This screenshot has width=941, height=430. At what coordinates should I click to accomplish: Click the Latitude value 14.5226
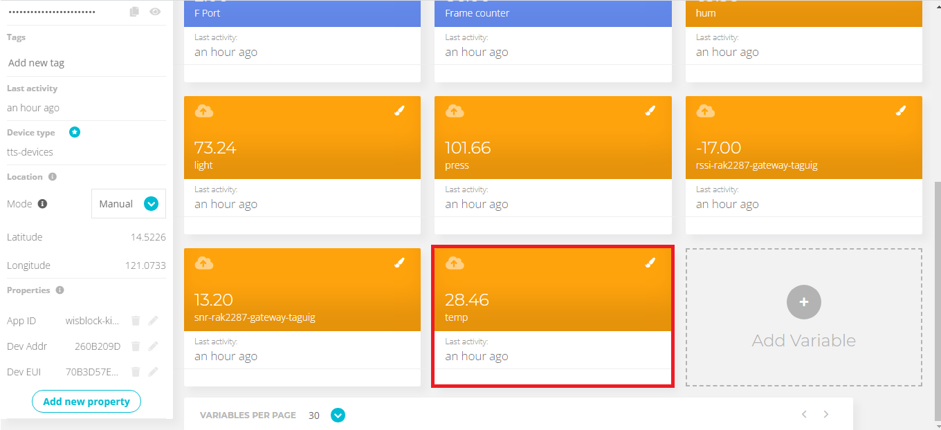(148, 237)
